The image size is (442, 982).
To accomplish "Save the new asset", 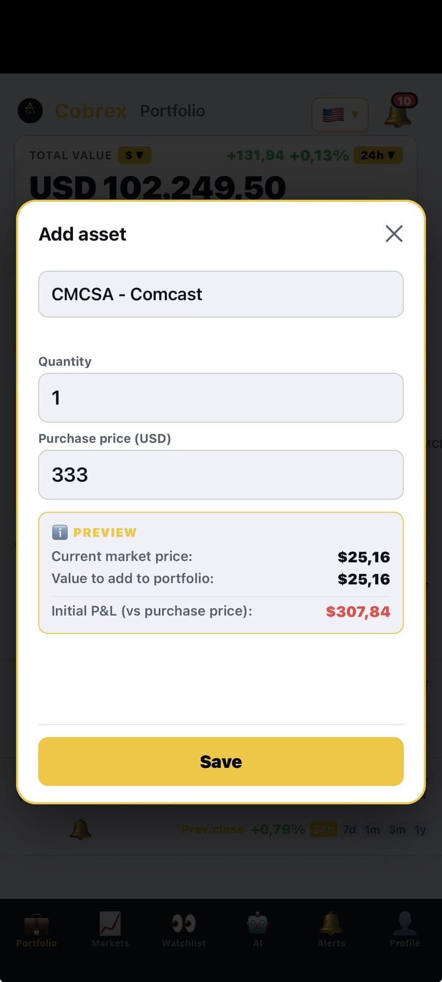I will (221, 762).
